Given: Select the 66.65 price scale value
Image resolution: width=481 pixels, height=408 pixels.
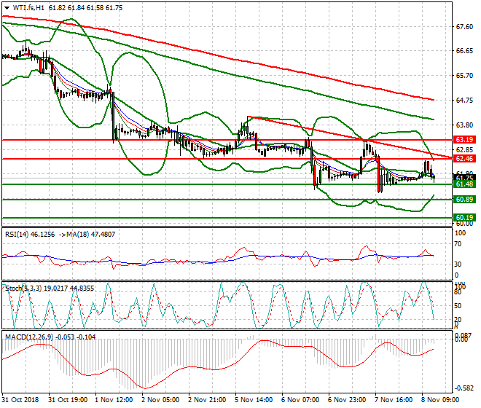Looking at the screenshot, I should point(464,51).
